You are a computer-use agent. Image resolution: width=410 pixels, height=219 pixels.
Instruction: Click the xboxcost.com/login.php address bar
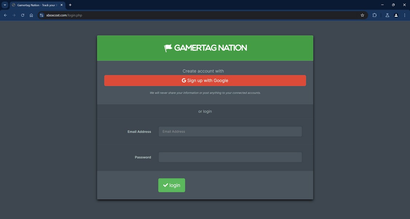[x=203, y=15]
